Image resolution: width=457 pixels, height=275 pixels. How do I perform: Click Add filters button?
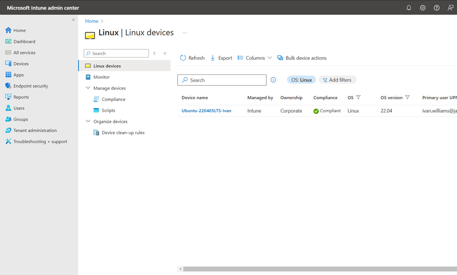337,80
